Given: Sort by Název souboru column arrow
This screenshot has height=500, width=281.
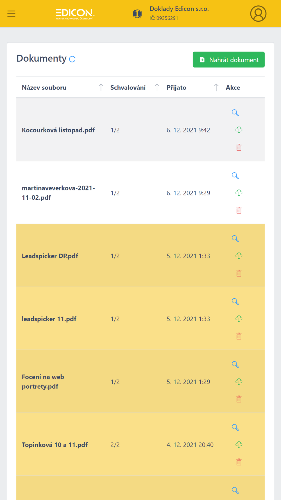Looking at the screenshot, I should [101, 87].
